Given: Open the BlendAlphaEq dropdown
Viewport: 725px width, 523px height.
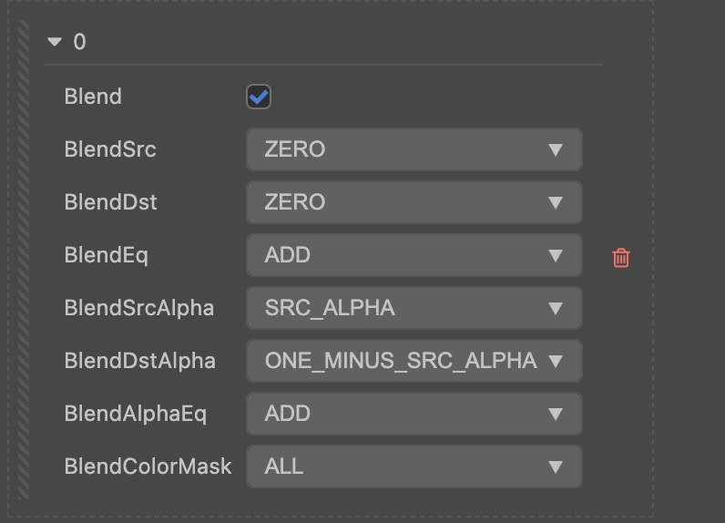Looking at the screenshot, I should tap(414, 414).
